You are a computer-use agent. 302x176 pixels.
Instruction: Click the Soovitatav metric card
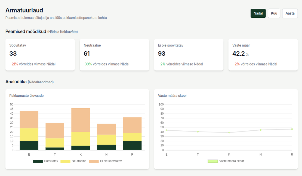point(40,55)
